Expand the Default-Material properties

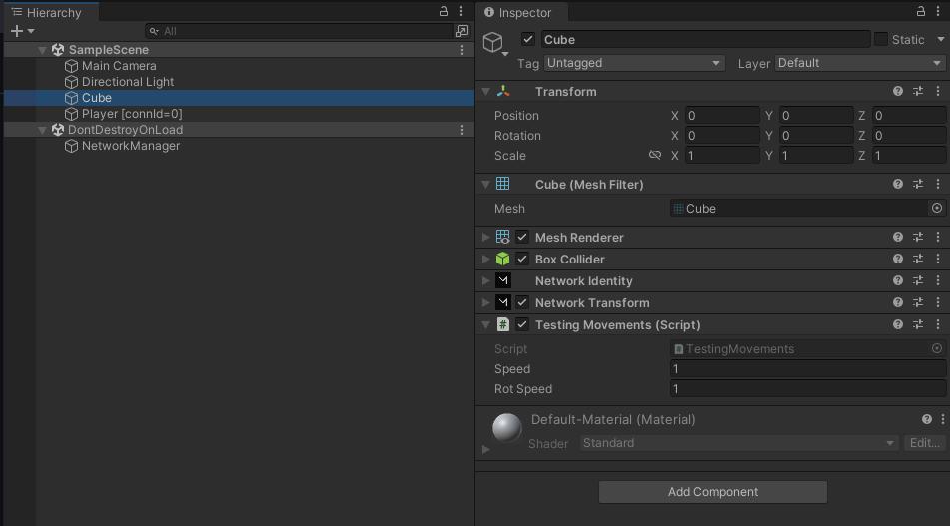485,449
